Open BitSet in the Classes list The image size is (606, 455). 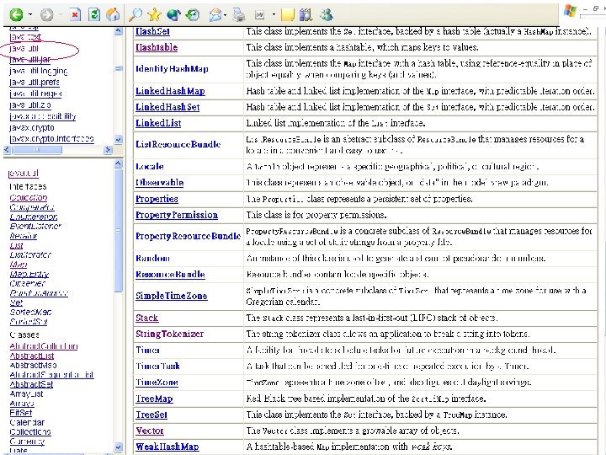click(x=21, y=413)
